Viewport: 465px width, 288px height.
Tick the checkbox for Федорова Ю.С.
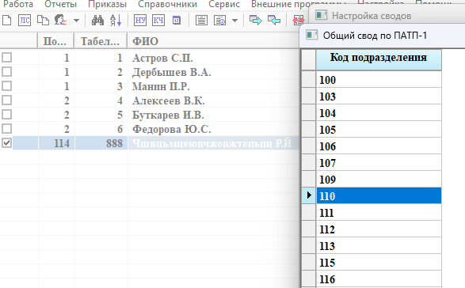(x=7, y=129)
